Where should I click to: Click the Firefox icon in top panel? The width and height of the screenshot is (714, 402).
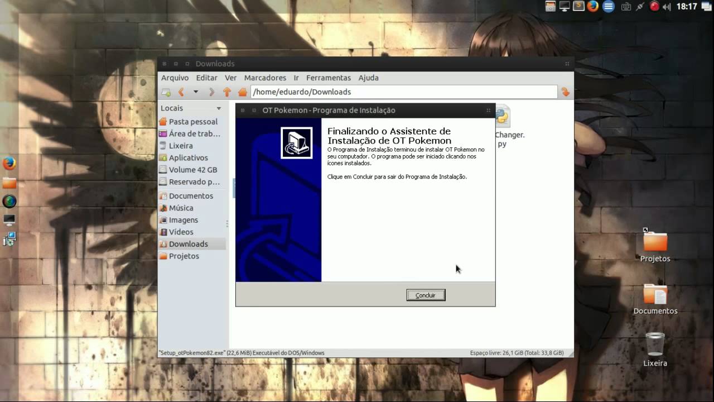592,7
